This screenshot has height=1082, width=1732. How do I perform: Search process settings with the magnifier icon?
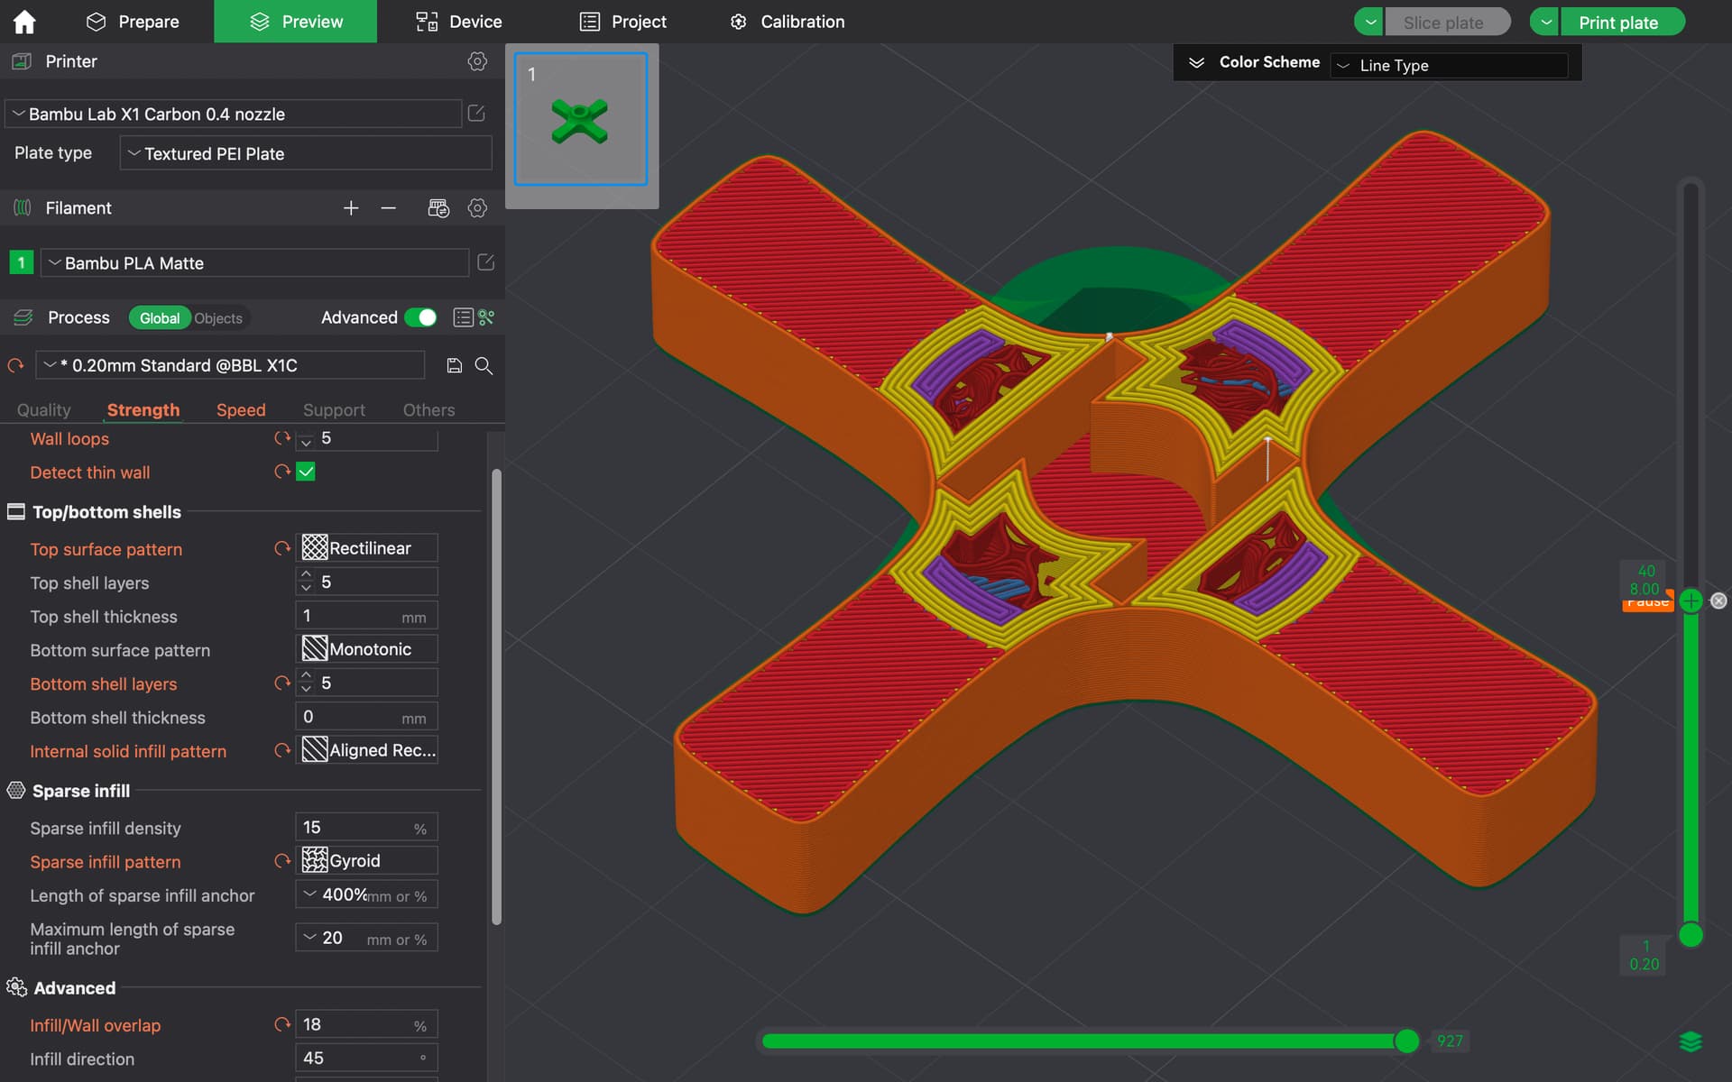click(x=484, y=365)
